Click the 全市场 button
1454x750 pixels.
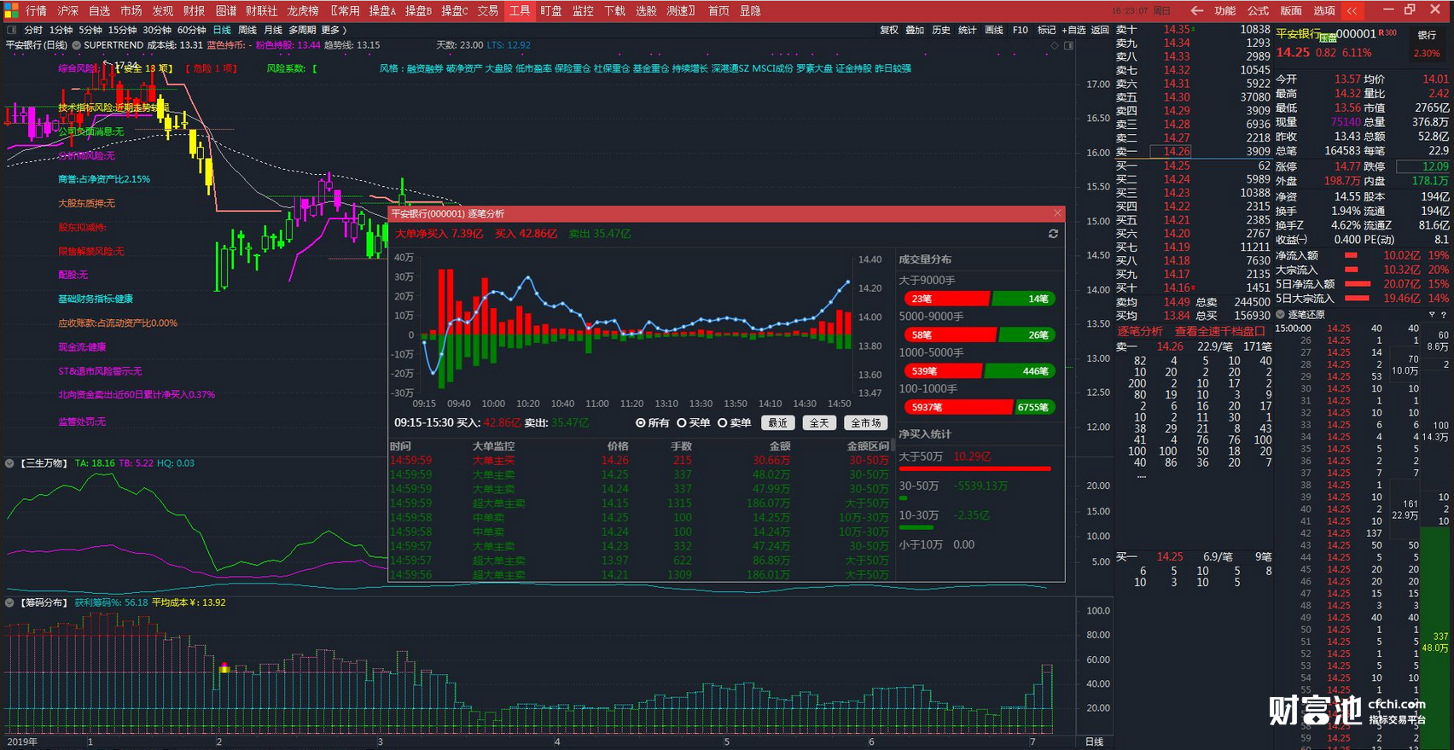point(866,423)
